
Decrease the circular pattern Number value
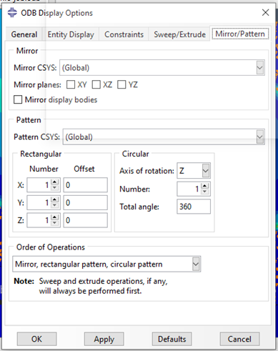coord(205,192)
